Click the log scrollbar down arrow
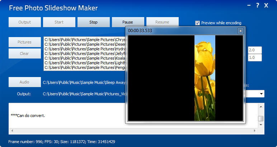277x147 pixels. [x=261, y=125]
